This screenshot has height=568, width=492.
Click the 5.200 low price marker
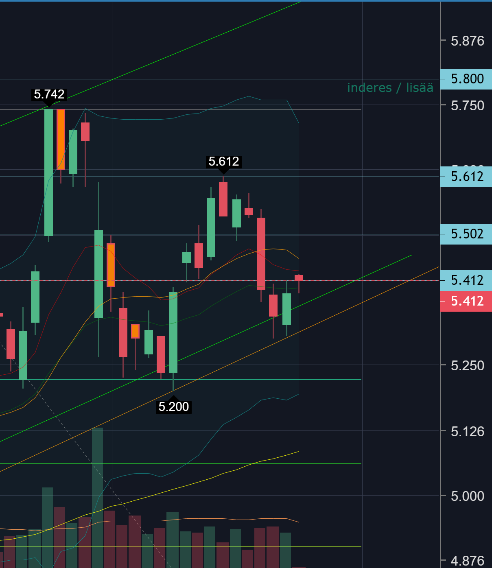[x=173, y=406]
